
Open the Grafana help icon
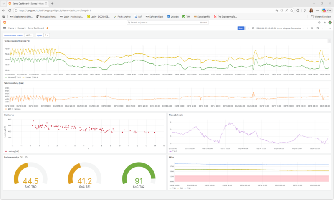[319, 22]
